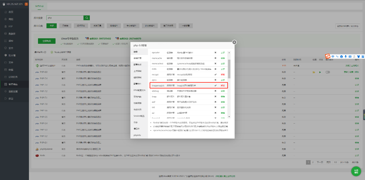Screen dimensions: 365x180
Task: Open the PHP-8.0 folder location icon
Action: click(314, 72)
